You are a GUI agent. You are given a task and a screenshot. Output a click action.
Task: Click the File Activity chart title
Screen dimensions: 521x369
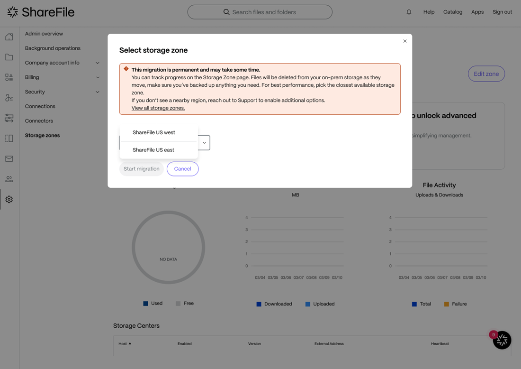coord(439,185)
